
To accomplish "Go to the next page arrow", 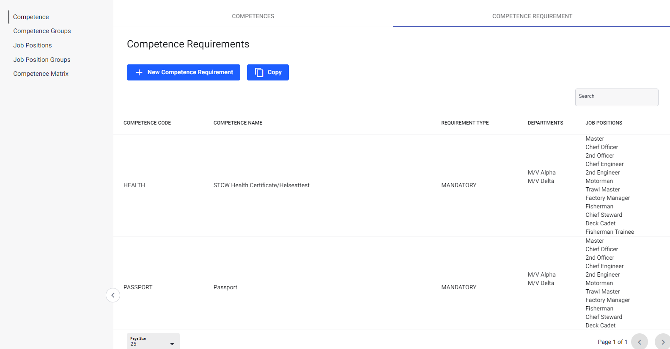I will 663,341.
